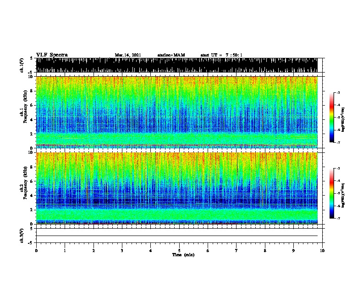
Task: Click the ch.1 spectrogram color scale bar
Action: tap(332, 118)
